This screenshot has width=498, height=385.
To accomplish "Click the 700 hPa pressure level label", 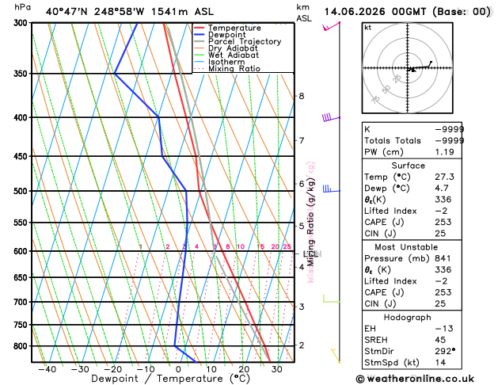I will click(x=22, y=302).
